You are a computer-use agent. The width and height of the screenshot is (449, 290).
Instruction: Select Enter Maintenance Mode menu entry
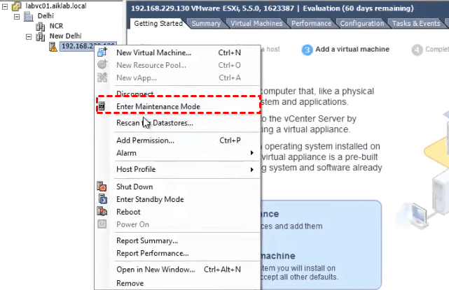tap(177, 106)
